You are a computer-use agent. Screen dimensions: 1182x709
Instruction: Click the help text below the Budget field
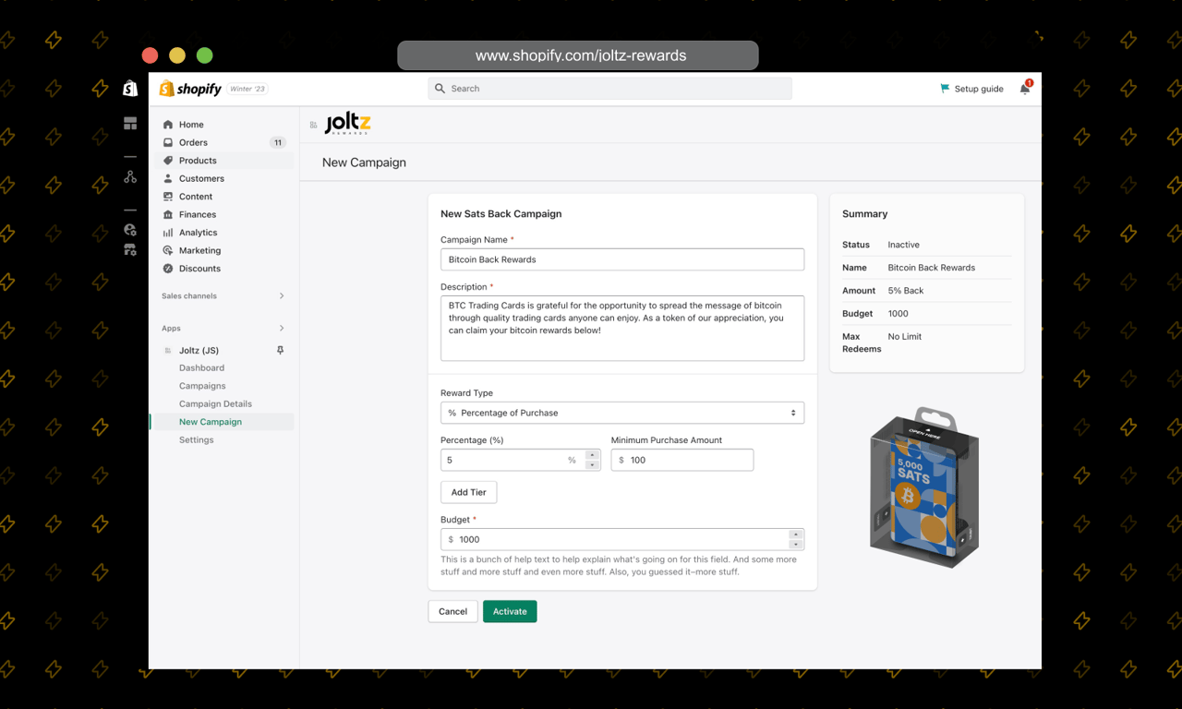point(619,566)
